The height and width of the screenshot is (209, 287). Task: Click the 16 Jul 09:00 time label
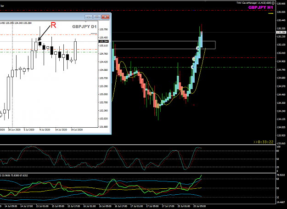pos(105,206)
